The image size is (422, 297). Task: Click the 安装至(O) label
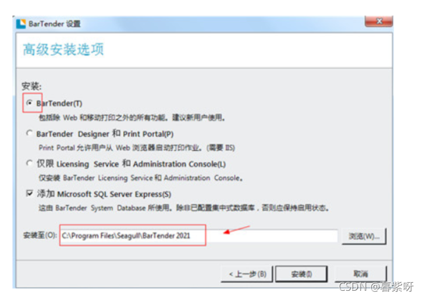pyautogui.click(x=40, y=236)
